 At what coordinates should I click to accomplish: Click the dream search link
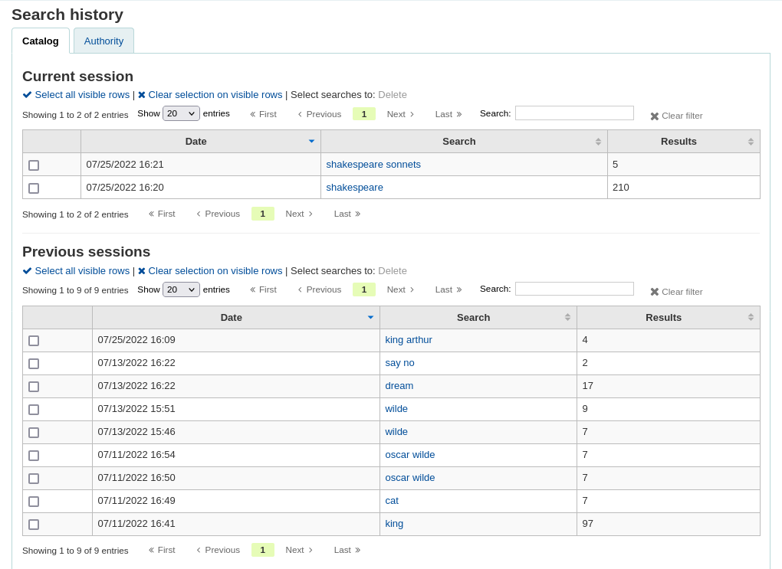tap(399, 385)
